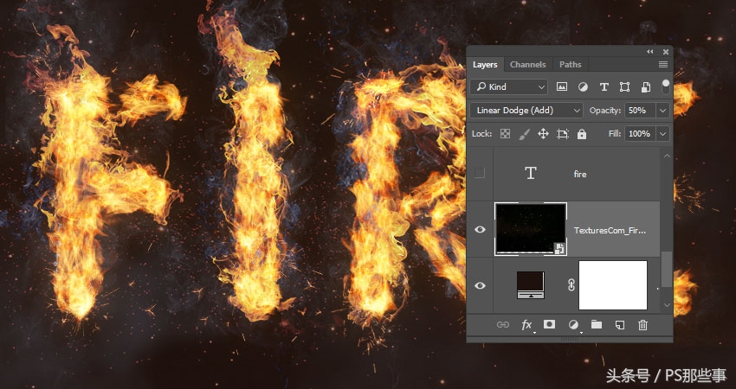The width and height of the screenshot is (736, 389).
Task: Click the link layers icon
Action: [503, 325]
